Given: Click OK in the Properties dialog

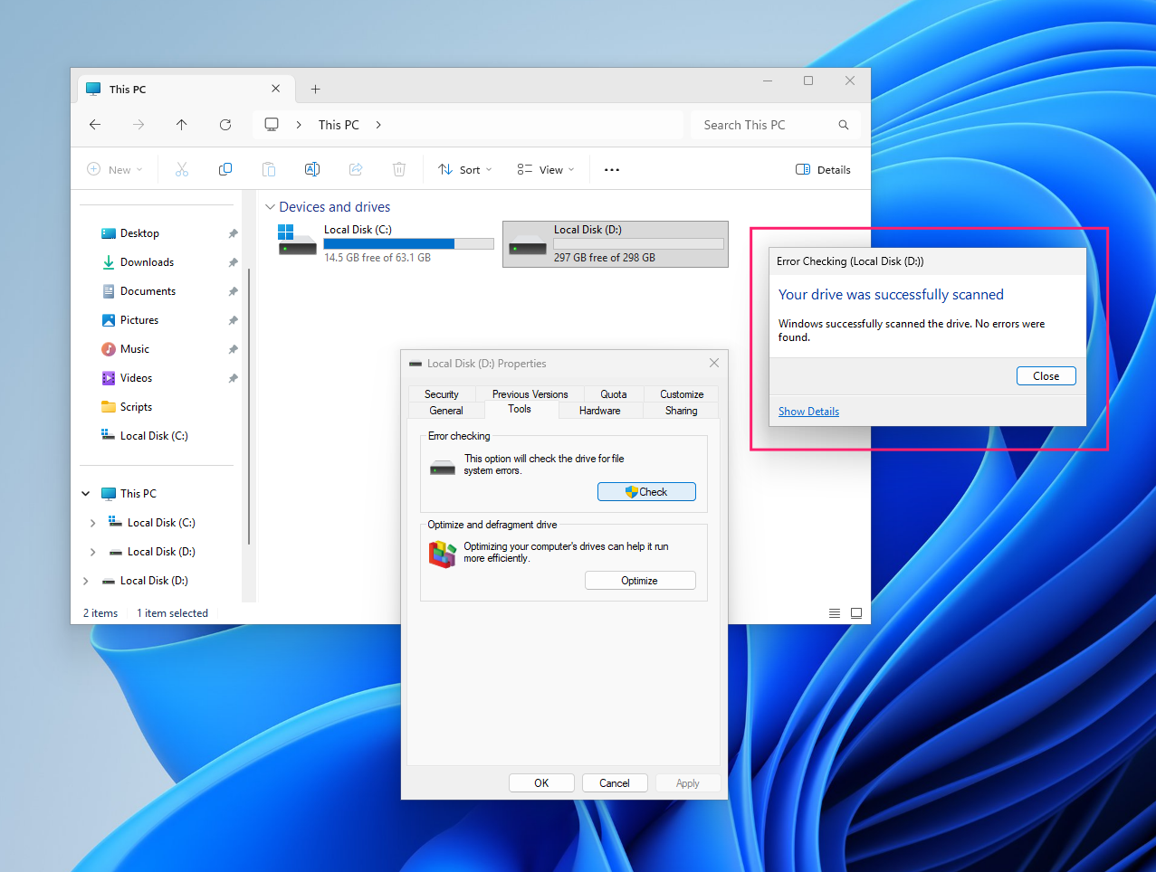Looking at the screenshot, I should pos(541,783).
